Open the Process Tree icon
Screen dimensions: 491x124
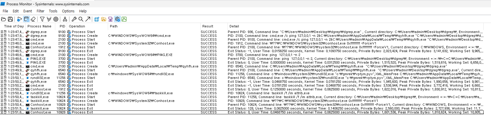tap(65, 19)
